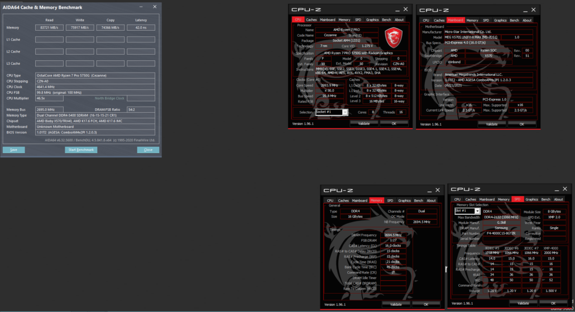The height and width of the screenshot is (312, 575).
Task: Open Graphics tab in CPU-Z processor window
Action: point(372,20)
